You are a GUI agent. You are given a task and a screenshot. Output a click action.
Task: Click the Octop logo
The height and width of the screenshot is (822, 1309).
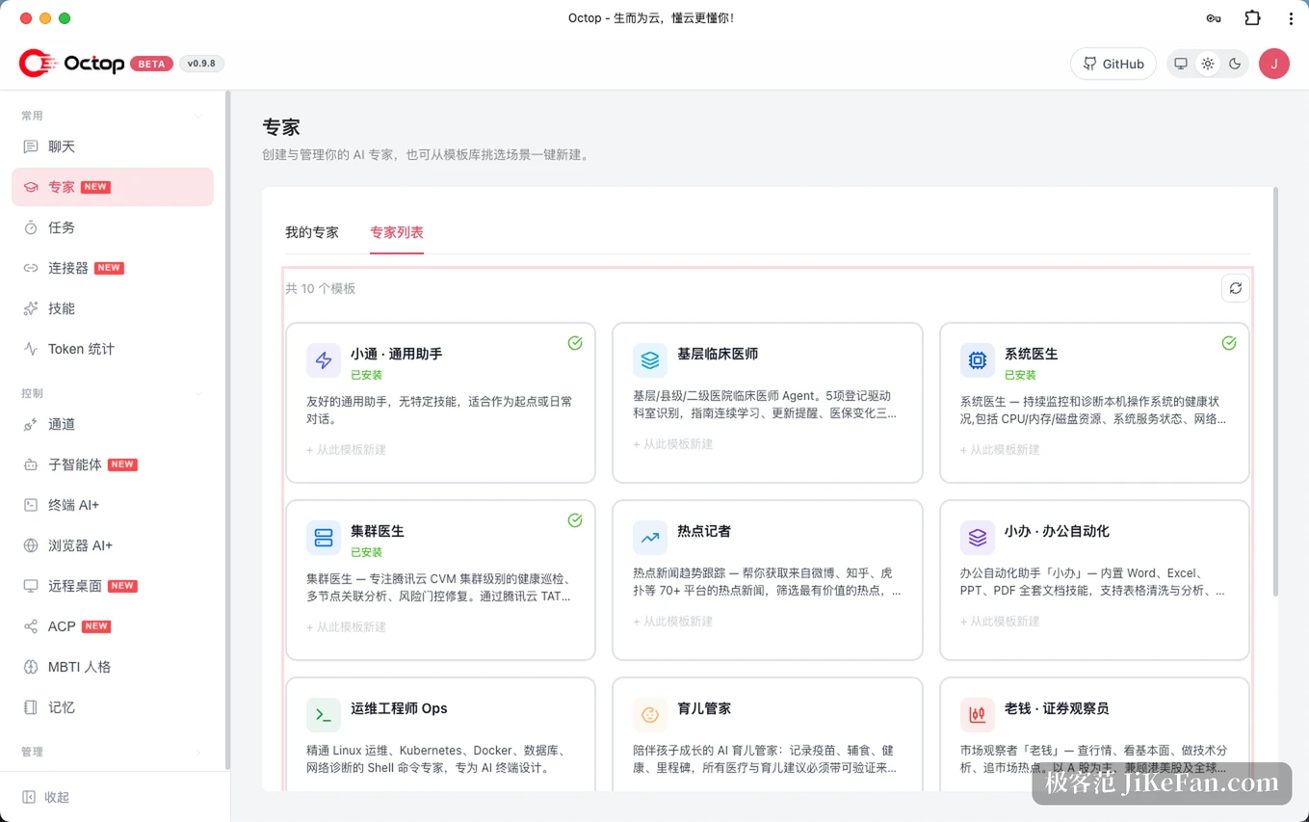(72, 64)
